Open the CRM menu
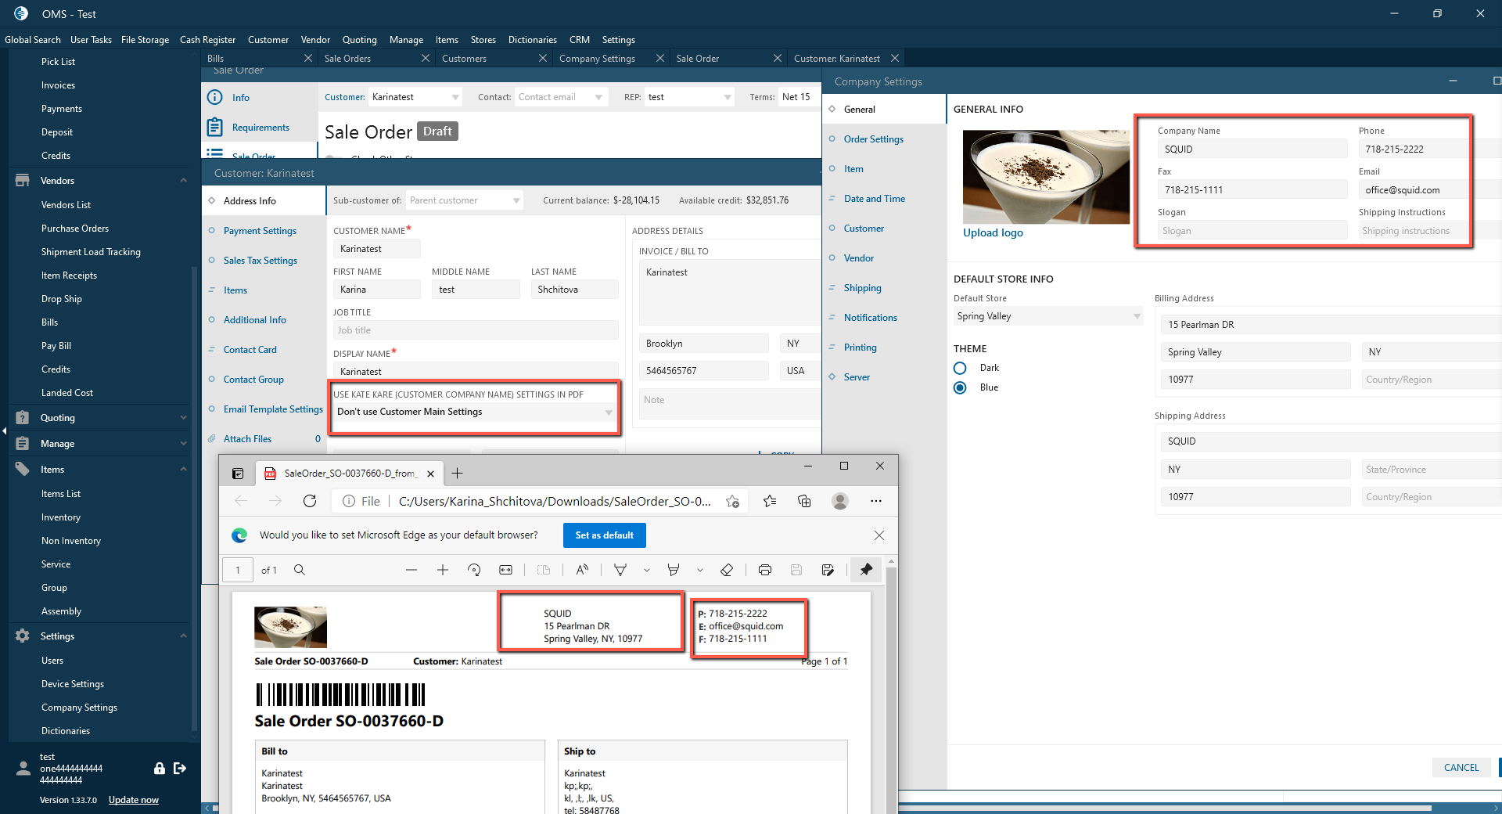Image resolution: width=1502 pixels, height=814 pixels. point(580,40)
